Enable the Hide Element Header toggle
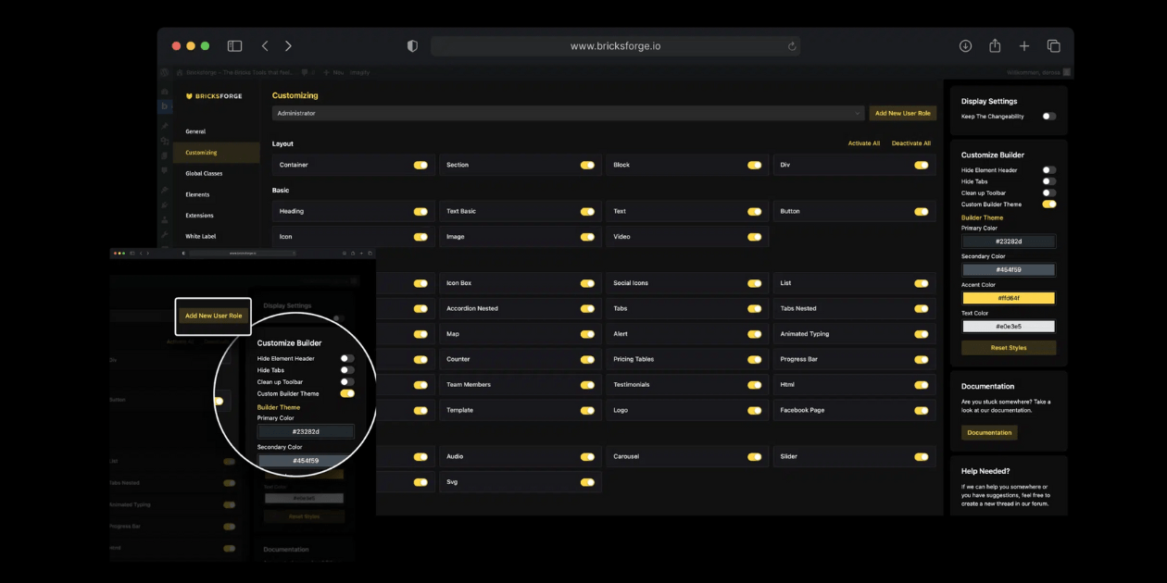The width and height of the screenshot is (1167, 583). tap(1051, 170)
